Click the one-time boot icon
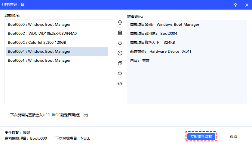 [120, 53]
